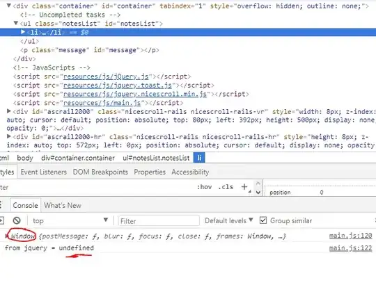Click the console Filter input field
Screen dimensions: 376x283
pyautogui.click(x=159, y=220)
